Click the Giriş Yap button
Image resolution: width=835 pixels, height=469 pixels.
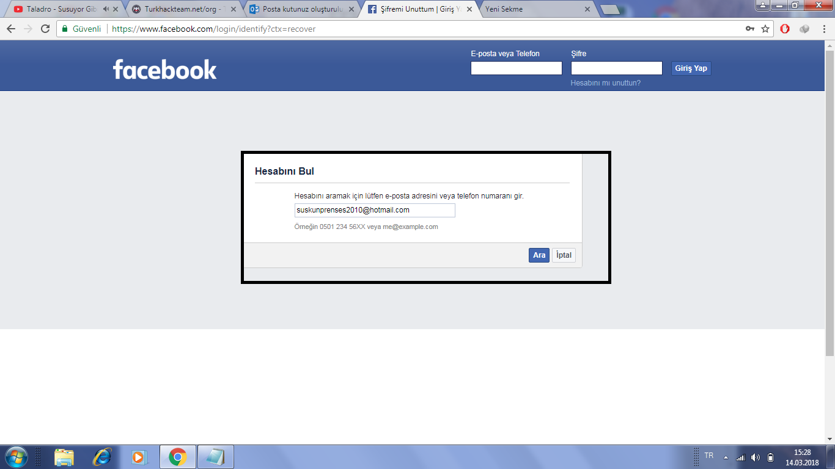coord(691,68)
